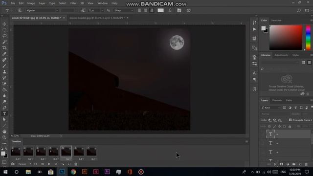Open the layer filter Kind dropdown

[x=270, y=108]
